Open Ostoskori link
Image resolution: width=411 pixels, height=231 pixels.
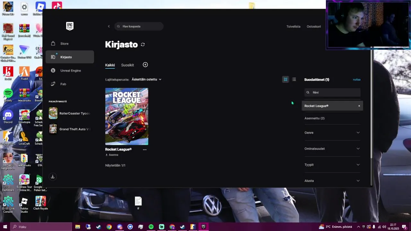[x=314, y=26]
